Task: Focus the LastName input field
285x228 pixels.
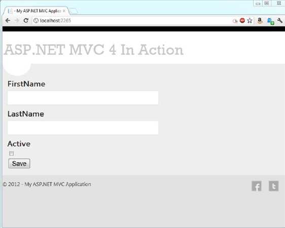Action: coord(83,128)
